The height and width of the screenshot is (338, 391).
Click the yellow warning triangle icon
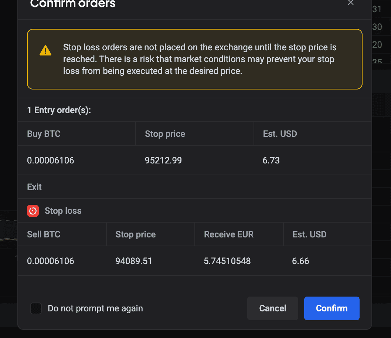pos(45,51)
